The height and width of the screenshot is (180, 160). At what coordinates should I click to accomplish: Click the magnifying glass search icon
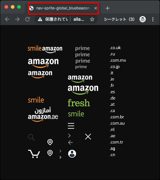[31, 137]
